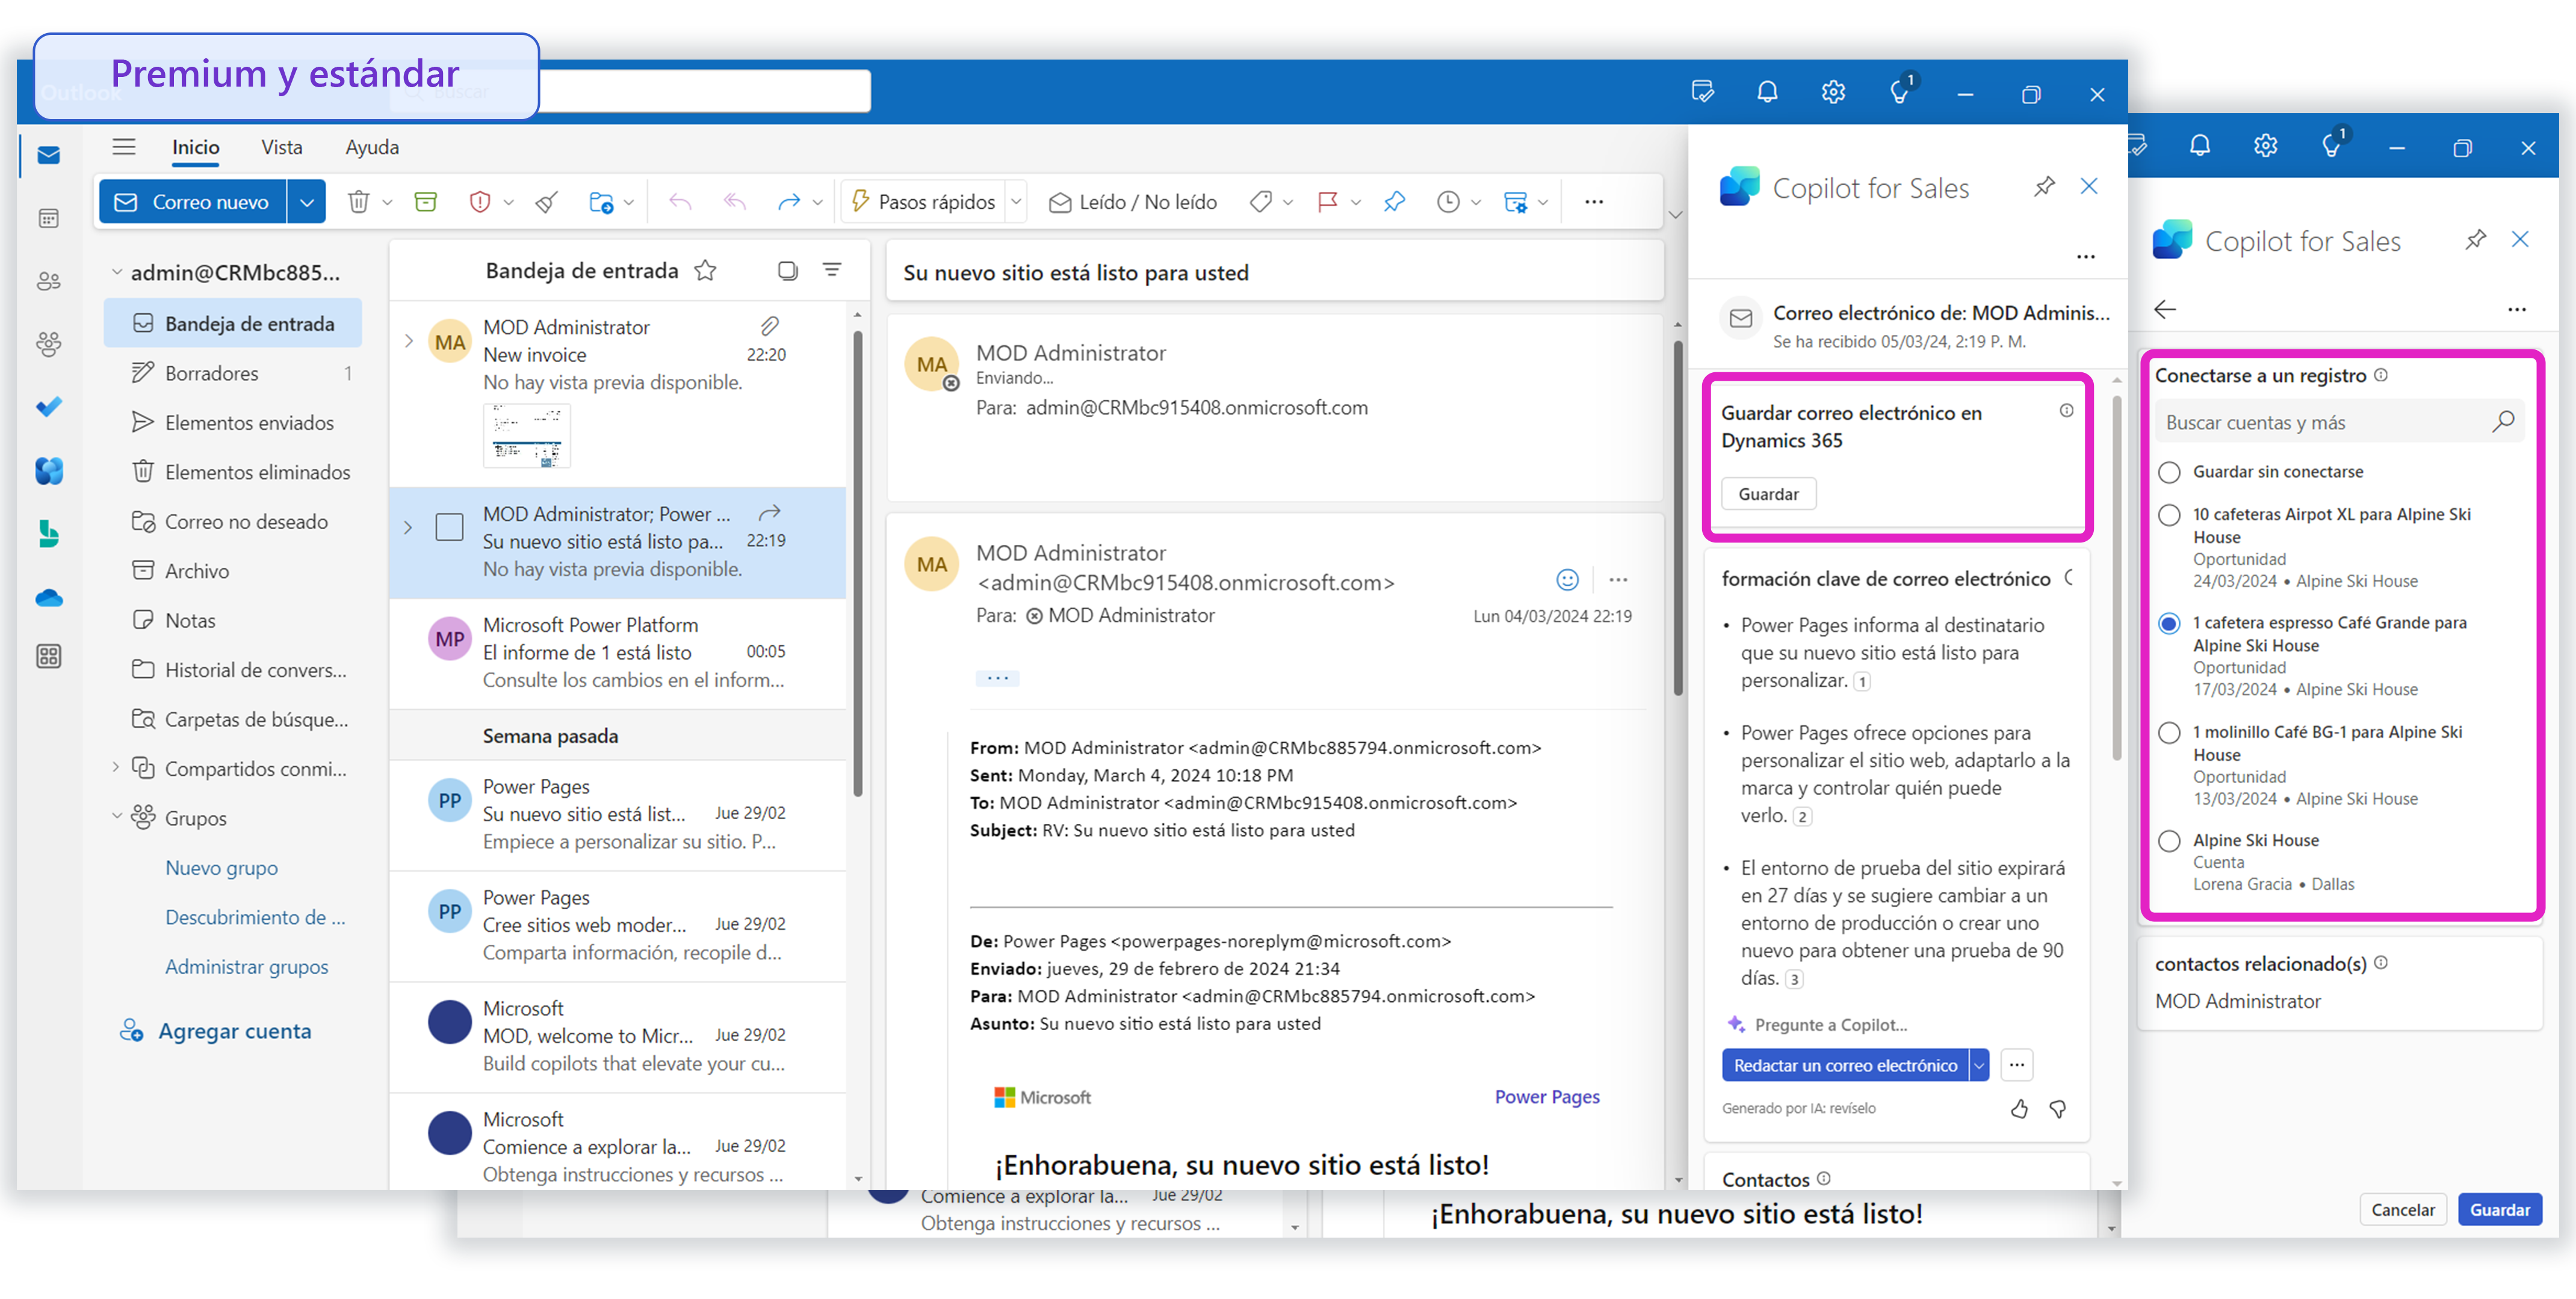
Task: Open the Ayuda tab
Action: tap(371, 147)
